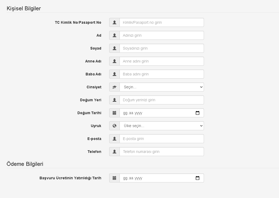Image resolution: width=279 pixels, height=198 pixels.
Task: Click the Anne Adı input box
Action: pos(162,61)
